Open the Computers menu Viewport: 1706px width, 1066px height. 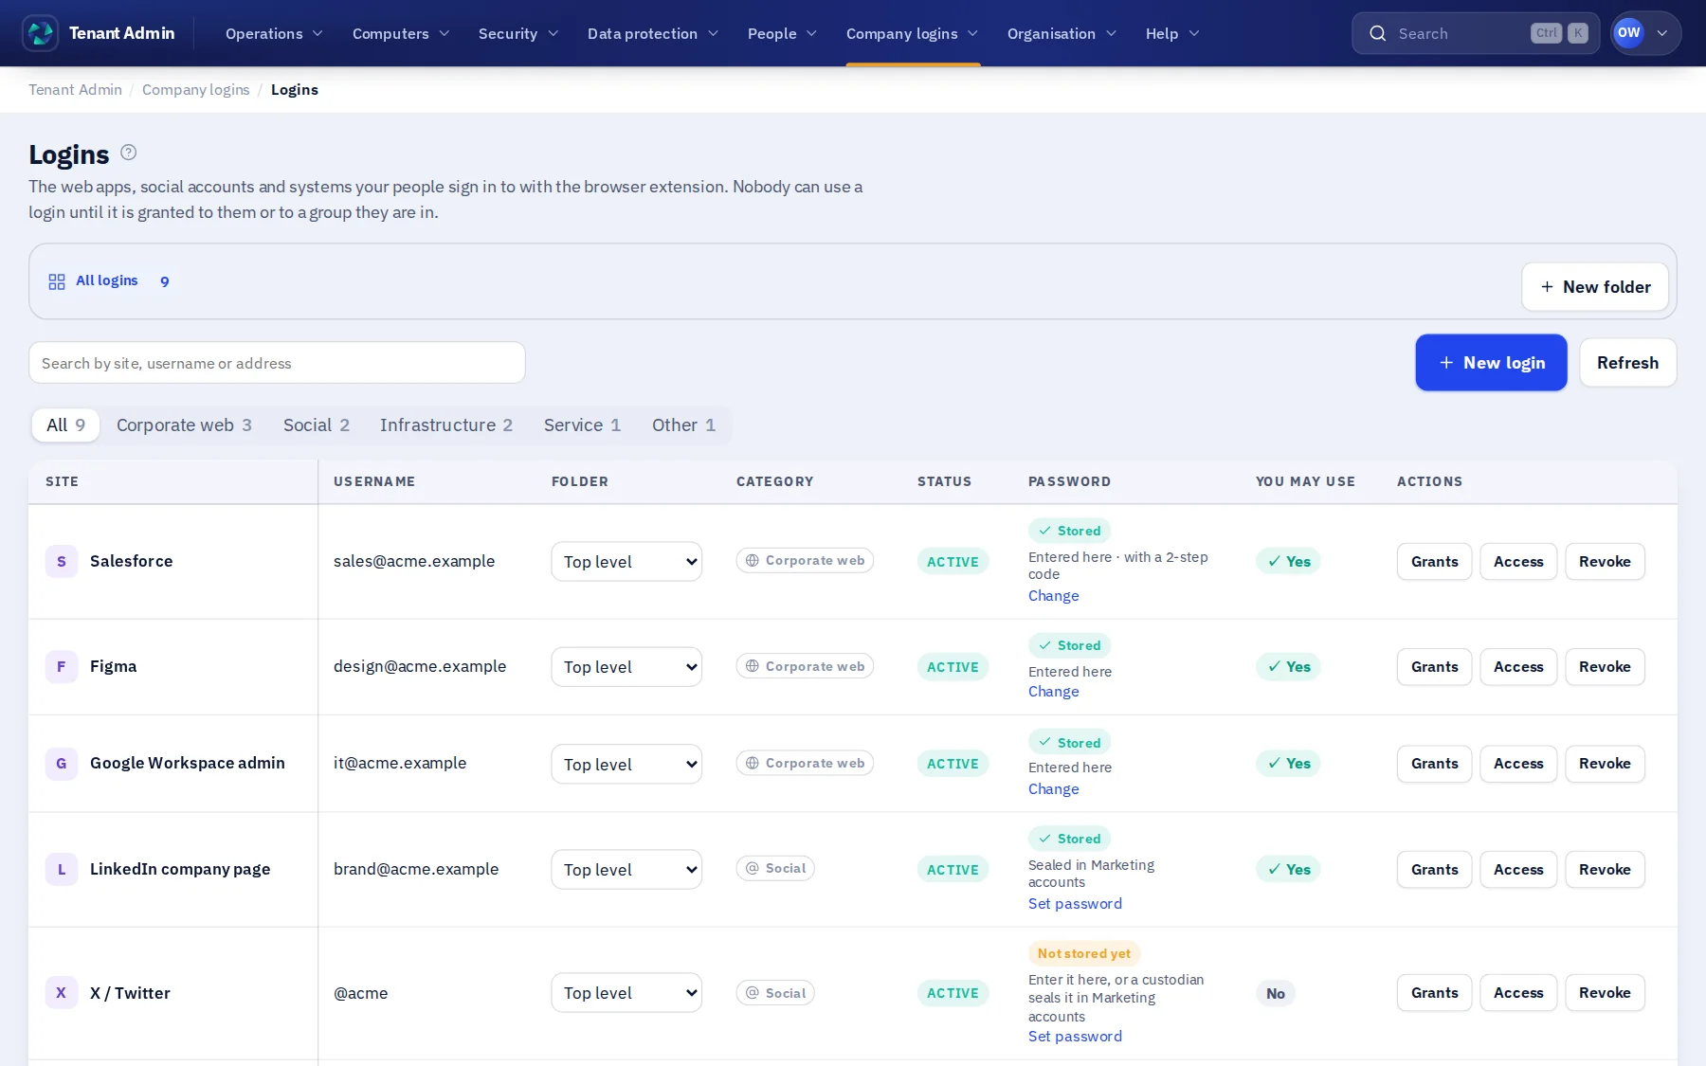[x=401, y=33]
